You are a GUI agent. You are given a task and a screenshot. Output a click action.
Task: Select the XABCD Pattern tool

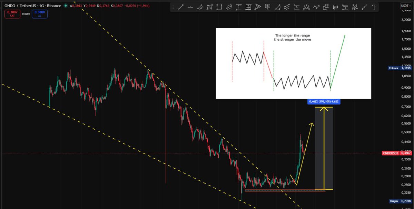tap(354, 7)
